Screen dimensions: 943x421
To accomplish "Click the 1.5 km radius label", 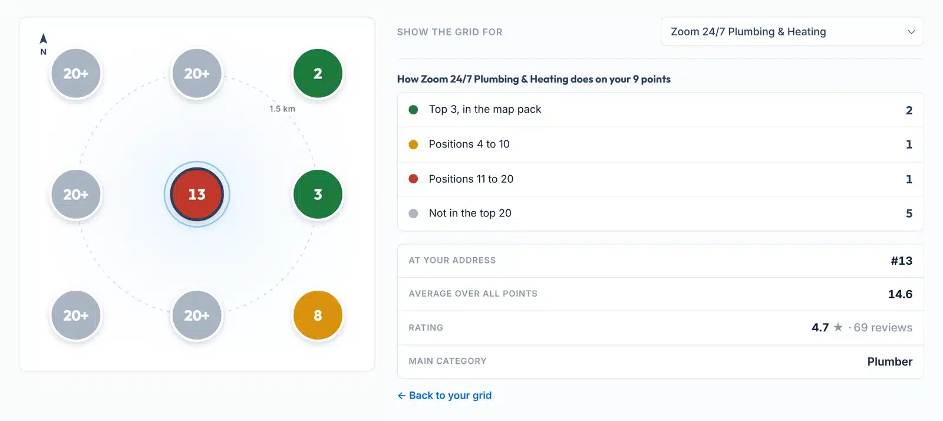I will tap(282, 109).
